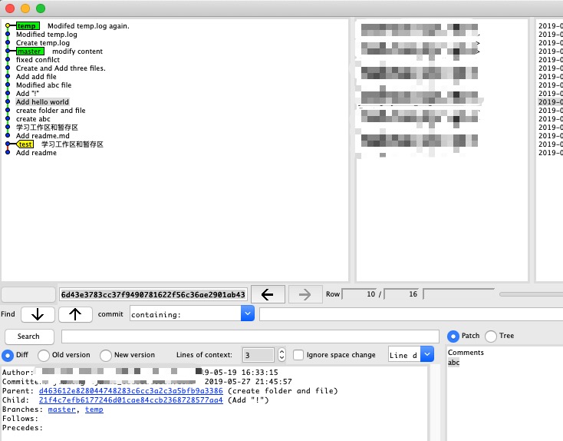
Task: Click the back arrow navigation button
Action: point(268,294)
